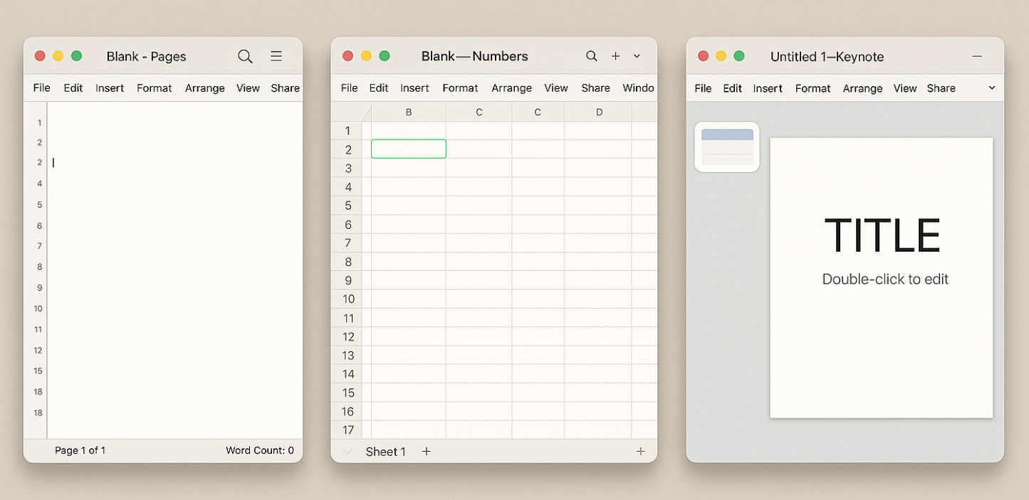Screen dimensions: 1029x500
Task: Open the Format menu in Pages
Action: (155, 88)
